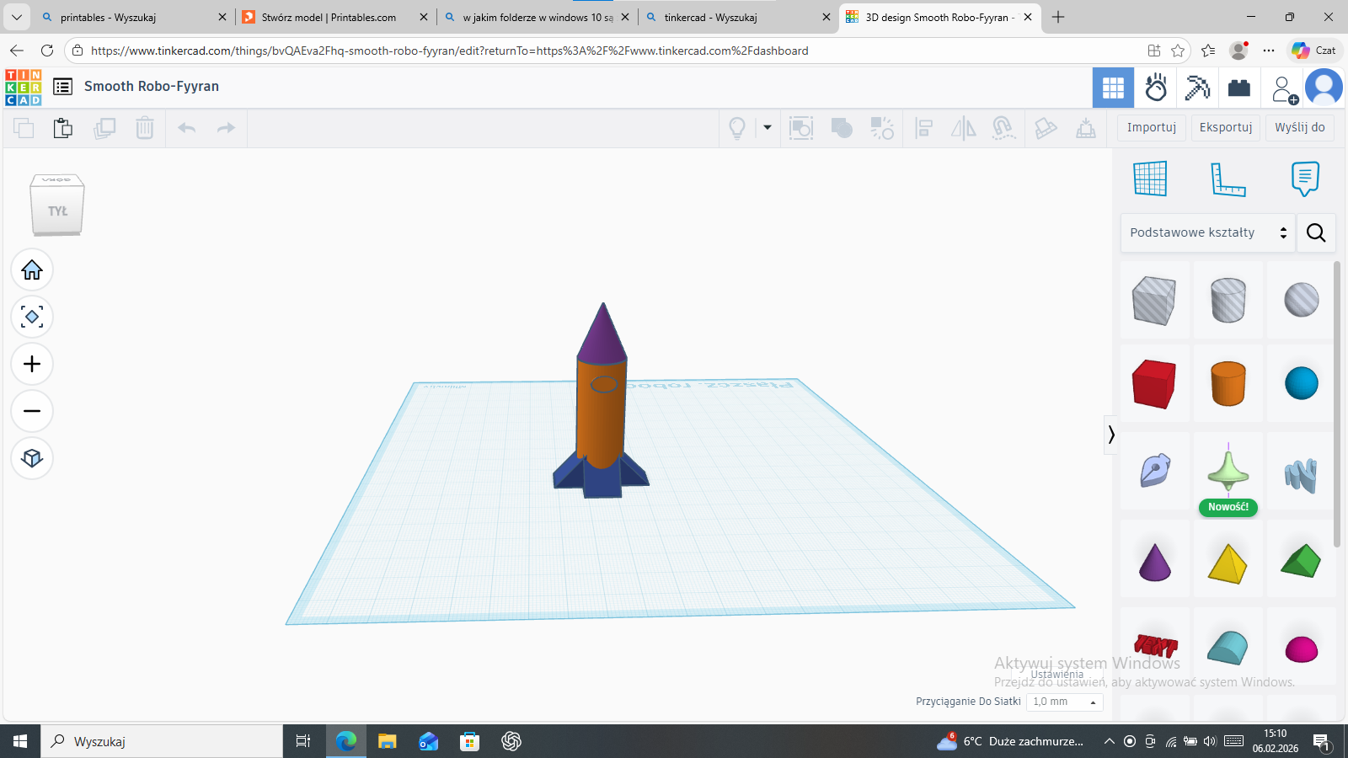Collapse the shapes panel with the chevron
Viewport: 1348px width, 758px height.
click(1111, 435)
